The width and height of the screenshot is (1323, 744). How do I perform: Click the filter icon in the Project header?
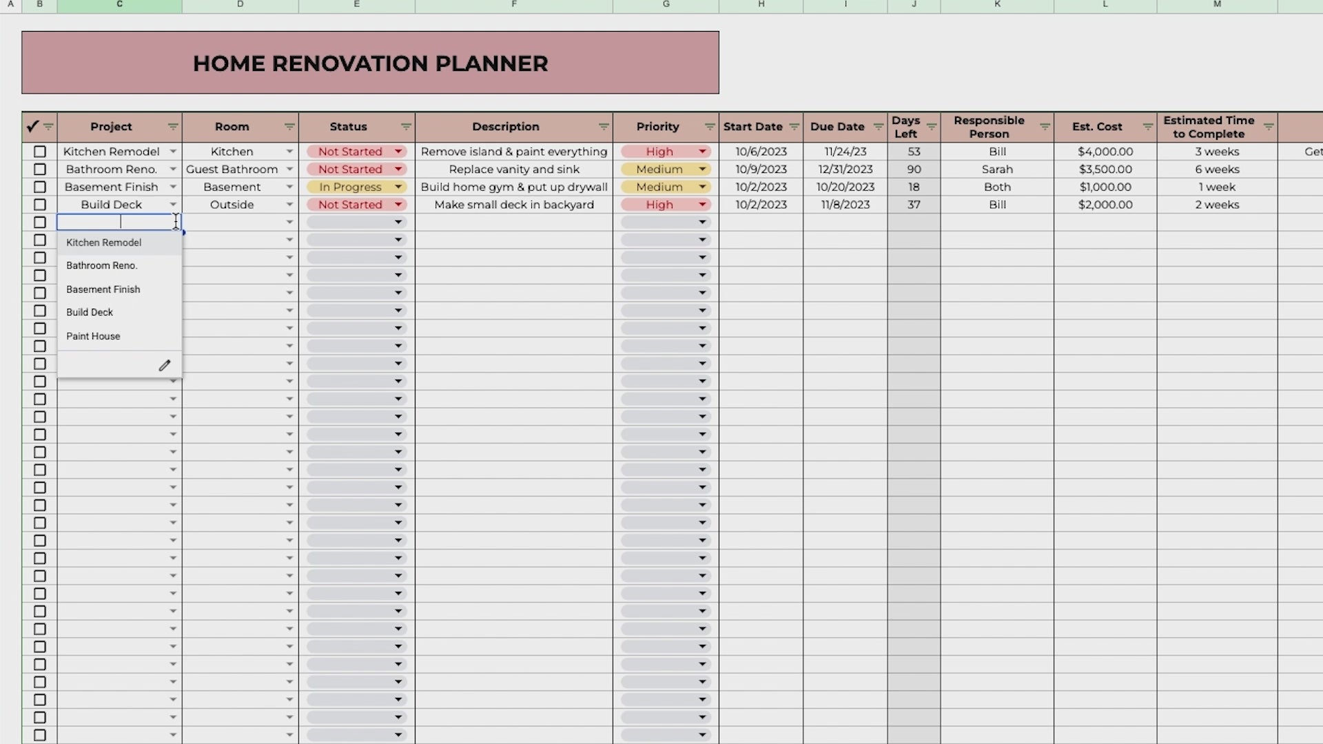click(x=172, y=127)
